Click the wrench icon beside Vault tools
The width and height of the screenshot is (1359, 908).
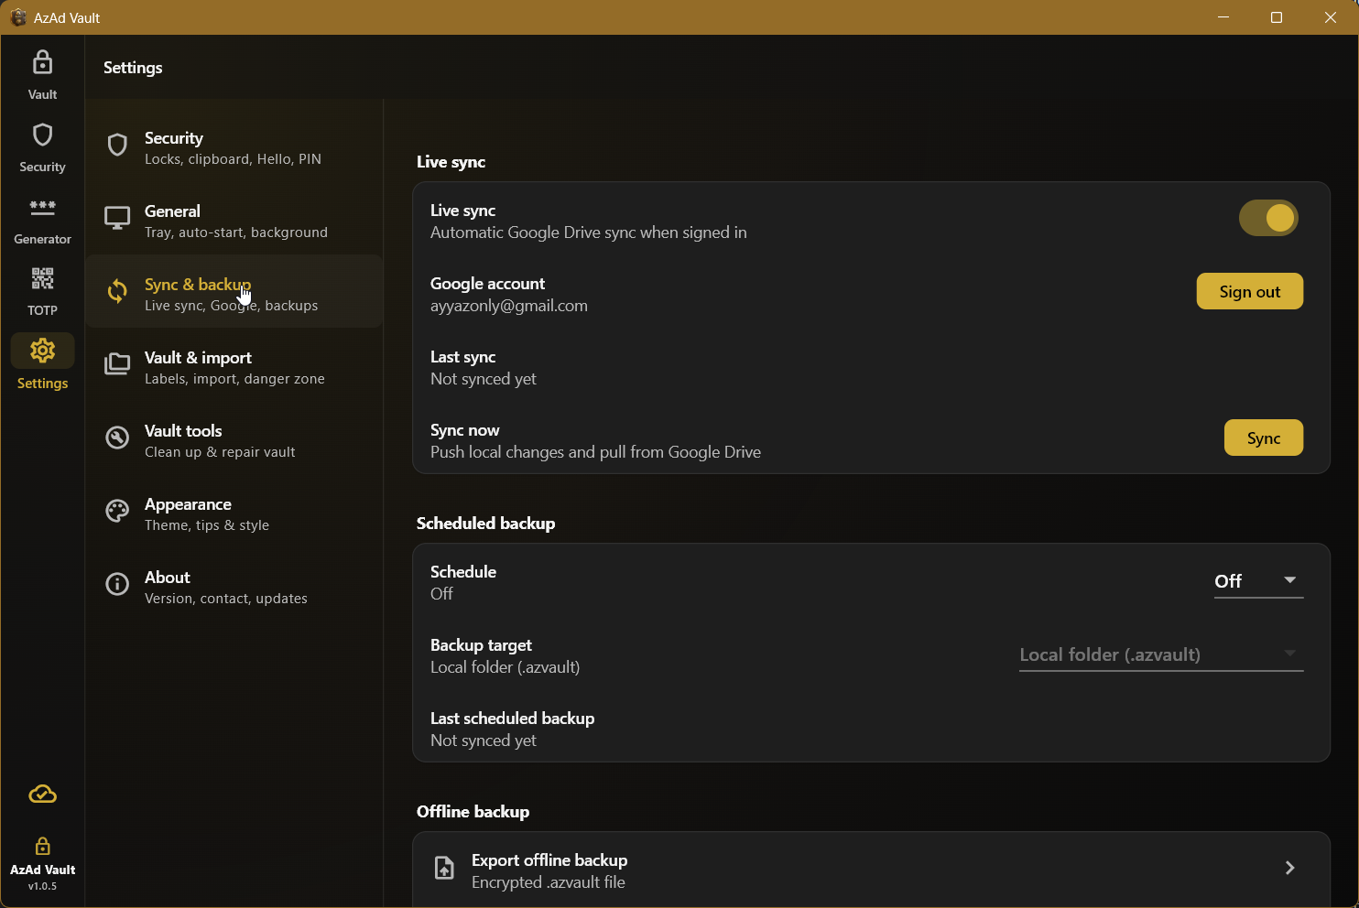pos(117,438)
